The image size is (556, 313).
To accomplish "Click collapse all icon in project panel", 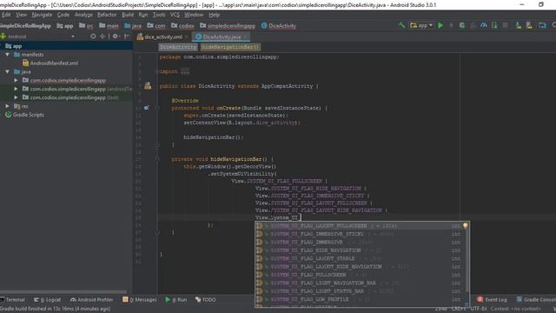I will click(103, 37).
